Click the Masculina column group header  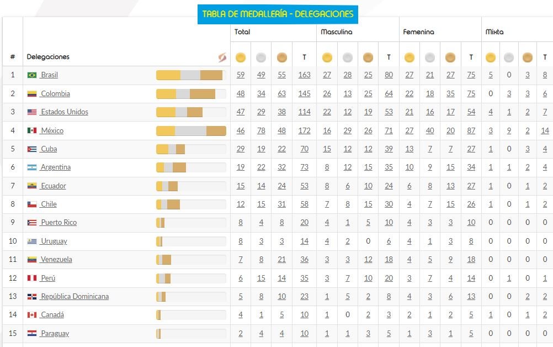coord(336,32)
